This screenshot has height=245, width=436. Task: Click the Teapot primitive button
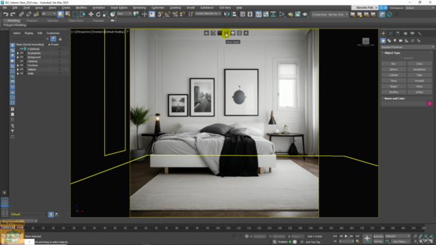[394, 86]
